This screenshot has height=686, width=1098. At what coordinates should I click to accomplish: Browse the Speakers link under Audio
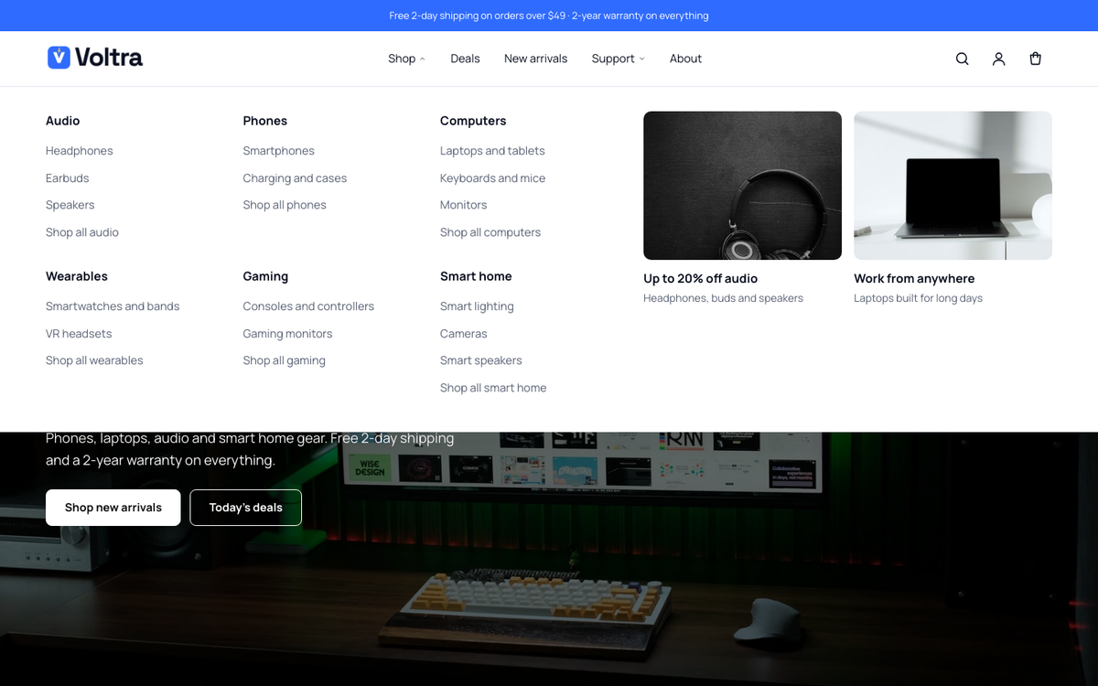coord(70,205)
